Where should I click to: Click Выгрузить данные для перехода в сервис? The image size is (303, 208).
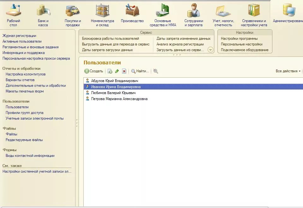tap(116, 44)
